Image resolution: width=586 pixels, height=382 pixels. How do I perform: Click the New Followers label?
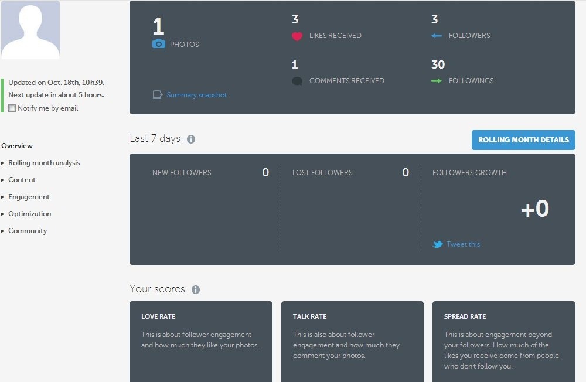point(182,173)
